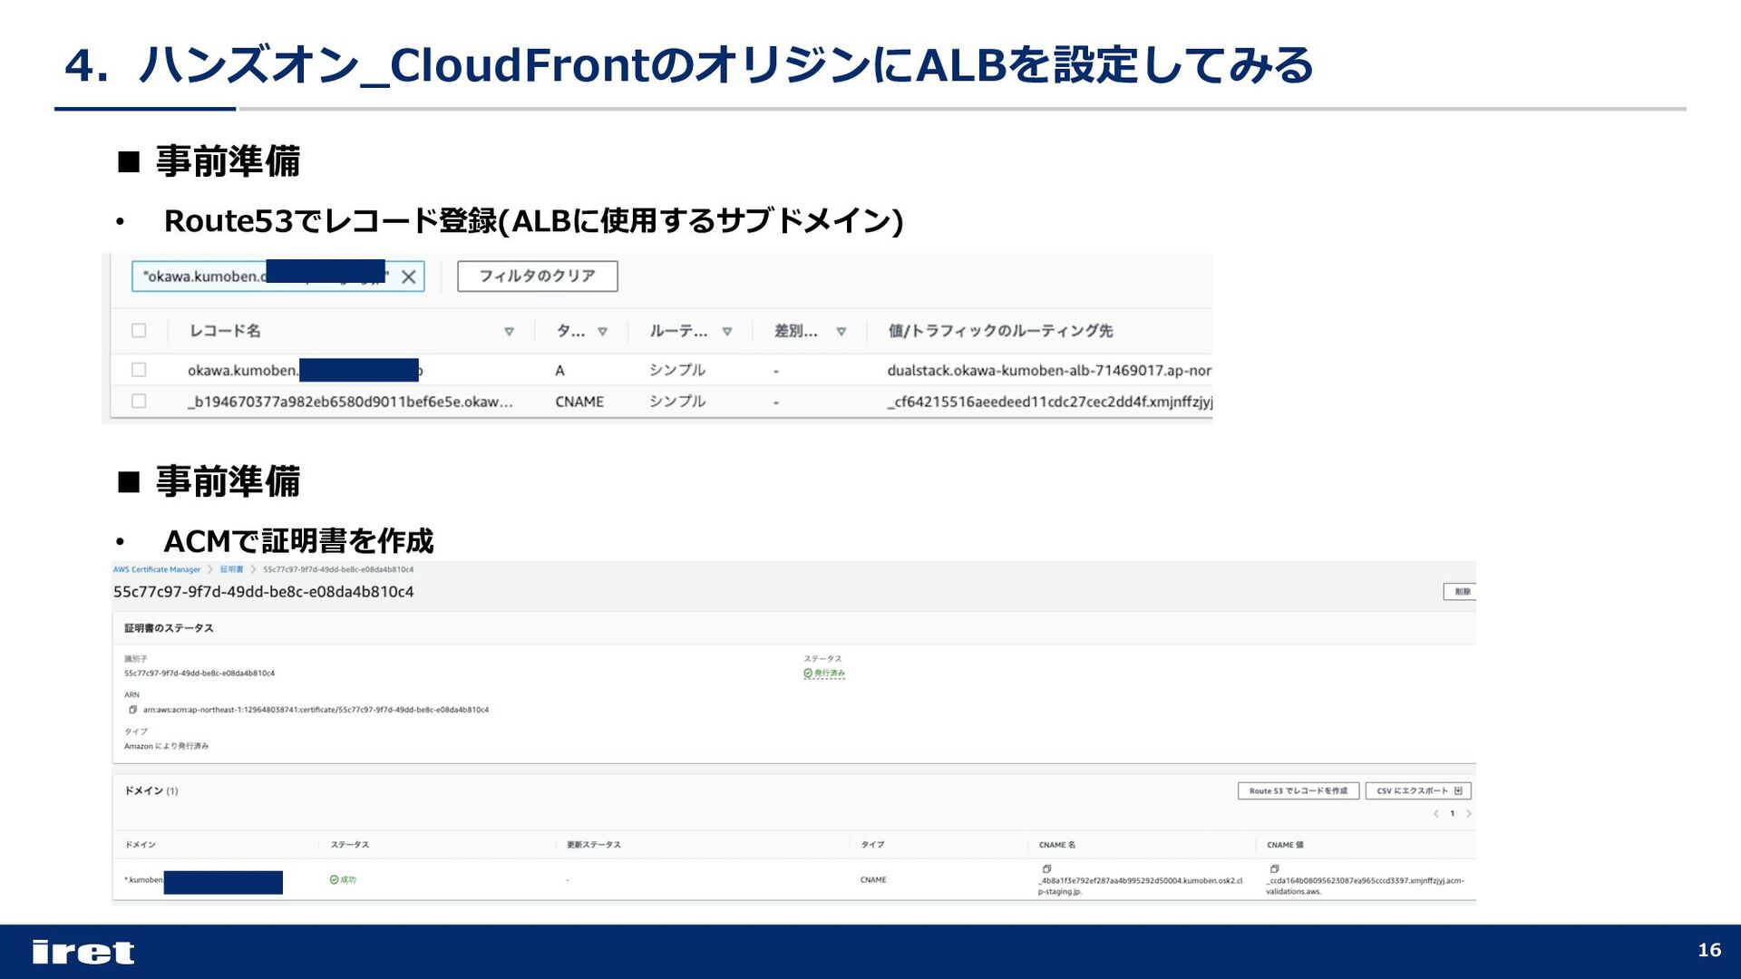
Task: Click the _b194670377a982eb6580d9011bef6e5e record name
Action: tap(350, 402)
